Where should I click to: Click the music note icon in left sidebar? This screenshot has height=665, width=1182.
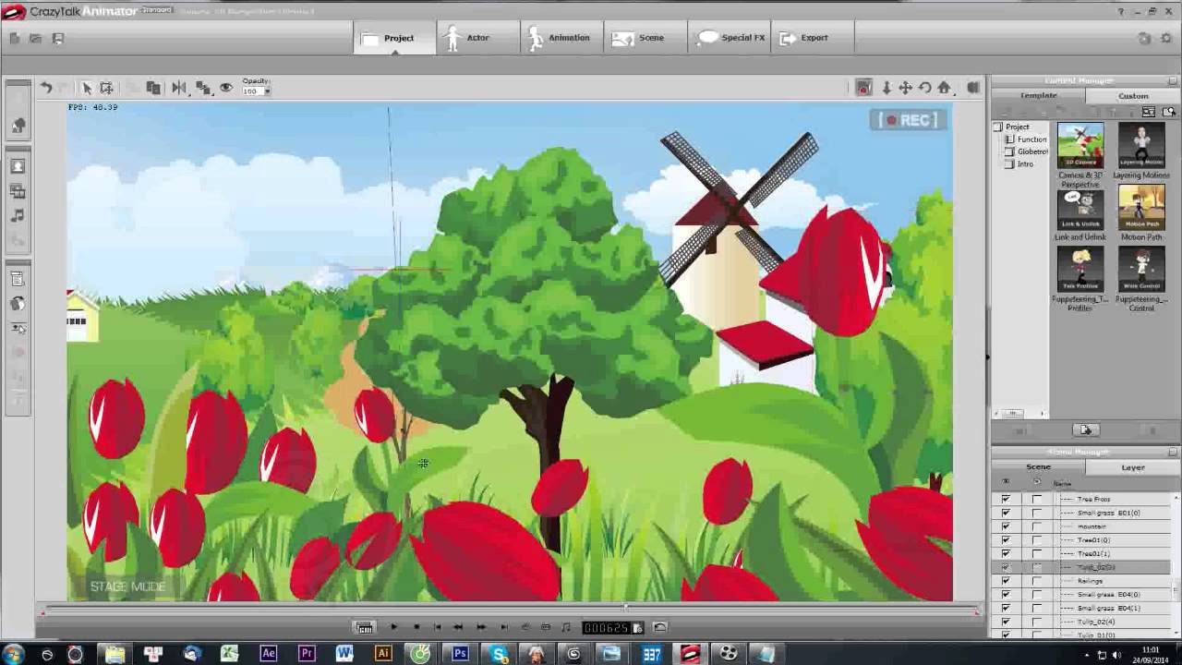point(18,215)
